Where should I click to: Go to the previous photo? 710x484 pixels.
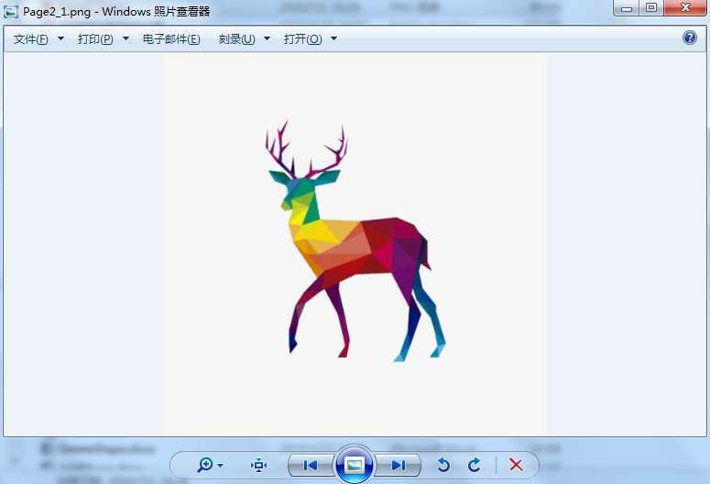pos(311,465)
